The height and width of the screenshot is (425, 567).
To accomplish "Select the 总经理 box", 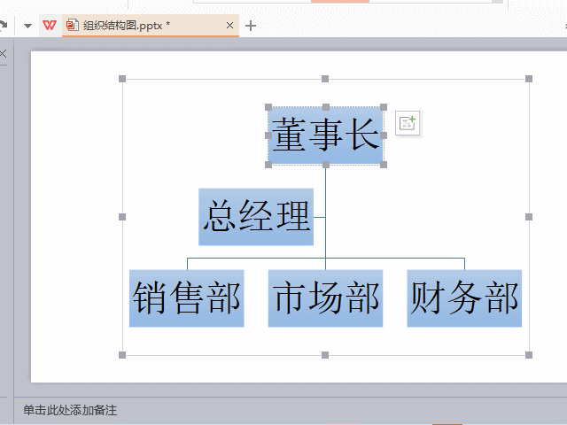I will click(256, 217).
